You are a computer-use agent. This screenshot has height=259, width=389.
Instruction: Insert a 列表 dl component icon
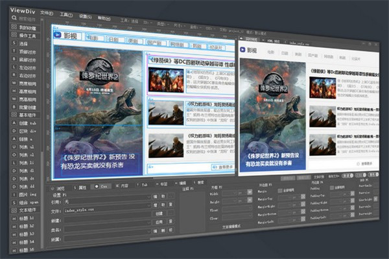click(x=14, y=171)
